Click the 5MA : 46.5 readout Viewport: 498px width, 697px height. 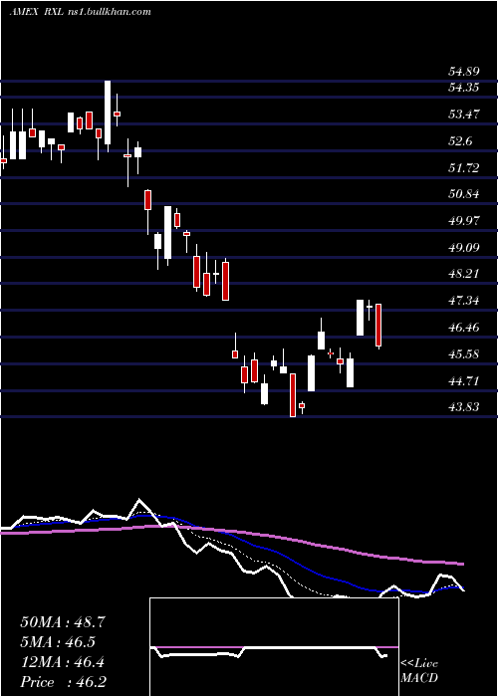[58, 642]
